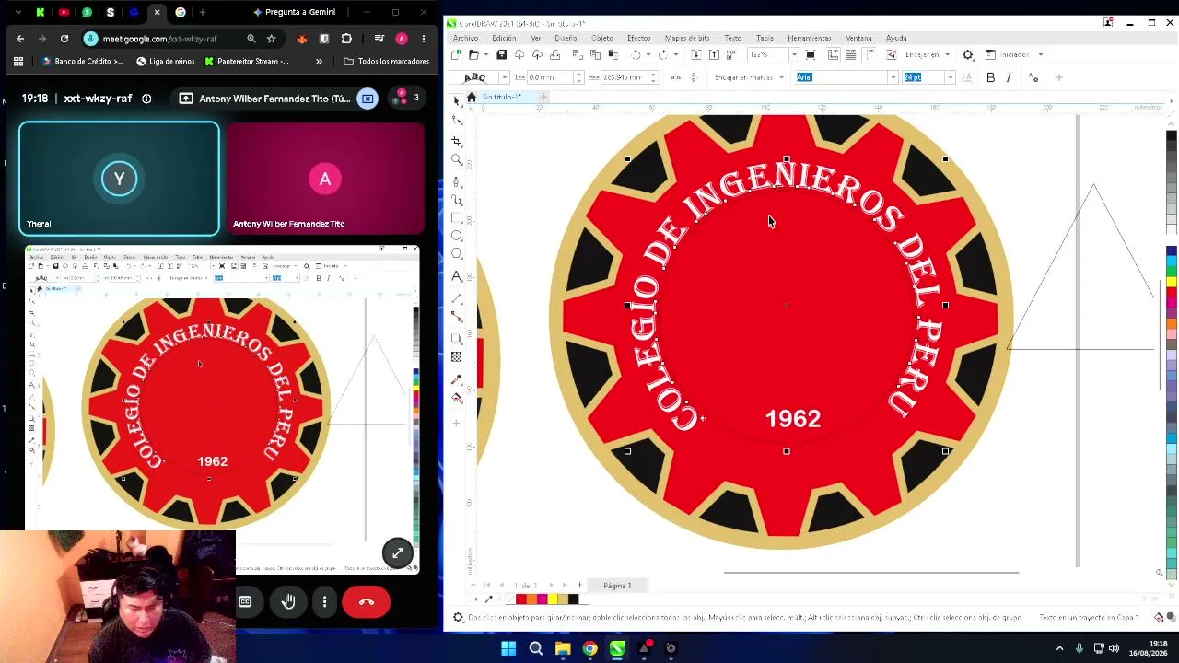The height and width of the screenshot is (663, 1179).
Task: Open File Explorer from the taskbar
Action: point(563,648)
